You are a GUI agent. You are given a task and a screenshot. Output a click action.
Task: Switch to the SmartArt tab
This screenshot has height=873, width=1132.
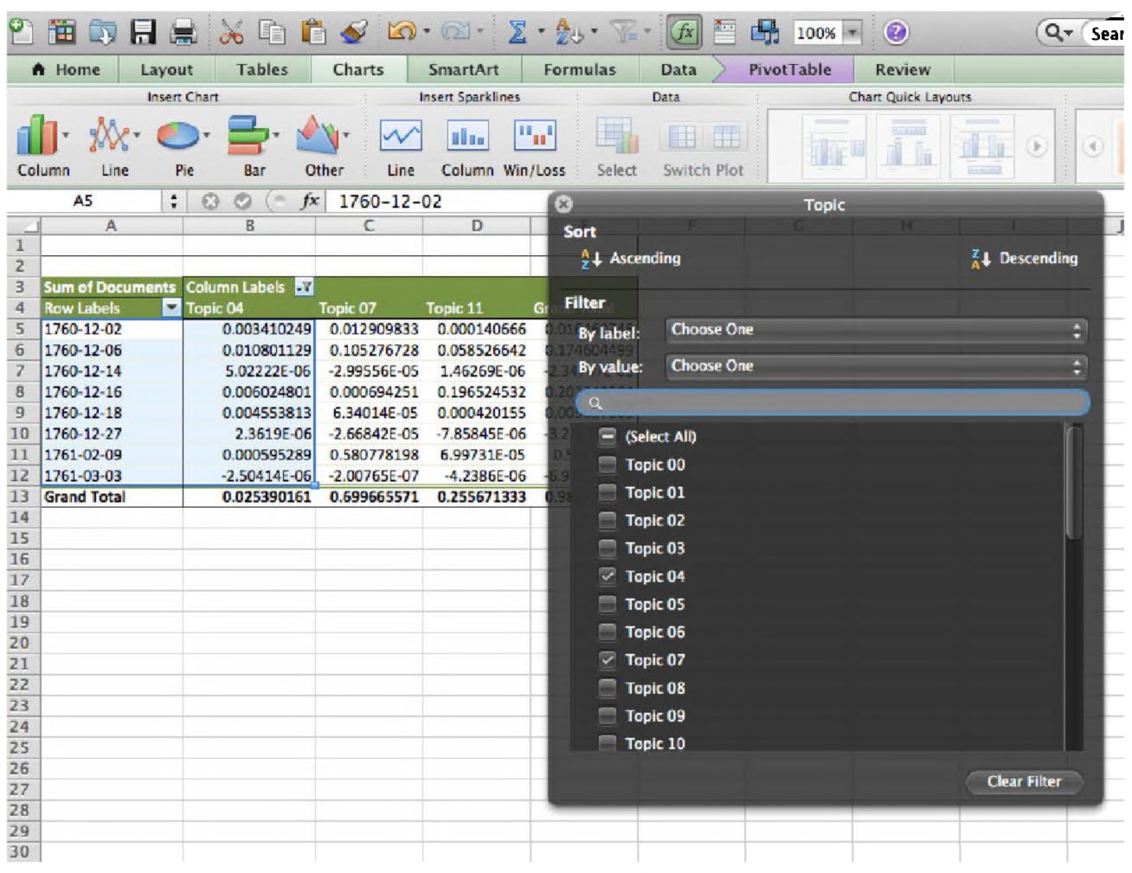point(463,69)
